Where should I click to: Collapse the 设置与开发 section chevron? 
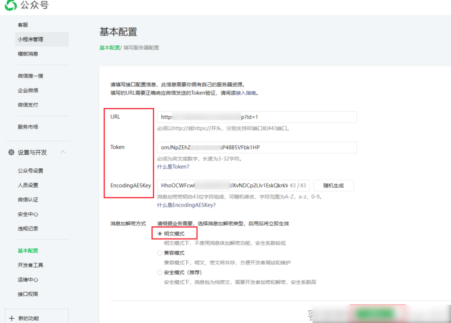pyautogui.click(x=64, y=151)
